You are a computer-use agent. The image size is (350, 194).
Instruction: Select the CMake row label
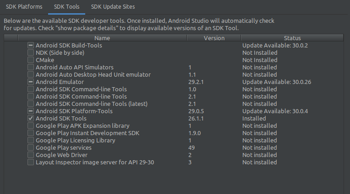click(x=45, y=60)
